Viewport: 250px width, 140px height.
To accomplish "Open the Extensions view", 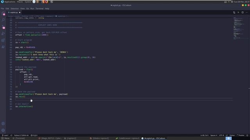I will tap(3, 40).
